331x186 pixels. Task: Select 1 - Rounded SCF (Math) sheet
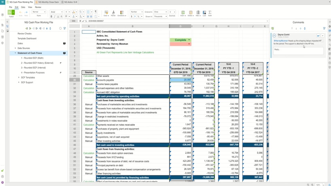(32, 58)
